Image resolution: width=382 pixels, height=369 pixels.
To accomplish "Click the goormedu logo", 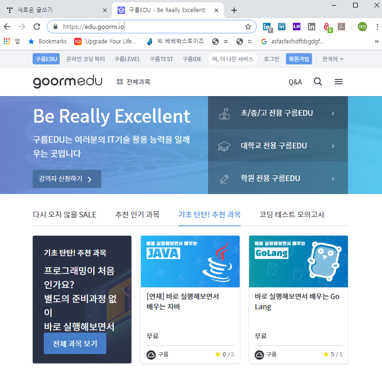I will (68, 82).
